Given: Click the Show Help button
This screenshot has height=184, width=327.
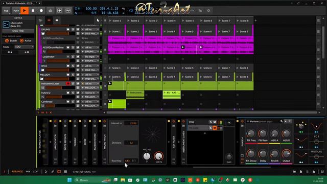Looking at the screenshot, I should point(18,31).
